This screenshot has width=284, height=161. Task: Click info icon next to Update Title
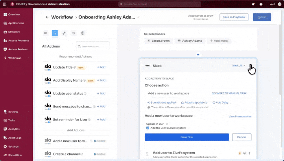point(74,67)
